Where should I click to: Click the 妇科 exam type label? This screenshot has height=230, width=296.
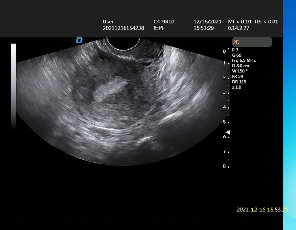pos(158,28)
